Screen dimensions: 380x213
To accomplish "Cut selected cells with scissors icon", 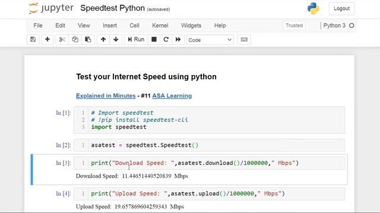I will click(62, 40).
